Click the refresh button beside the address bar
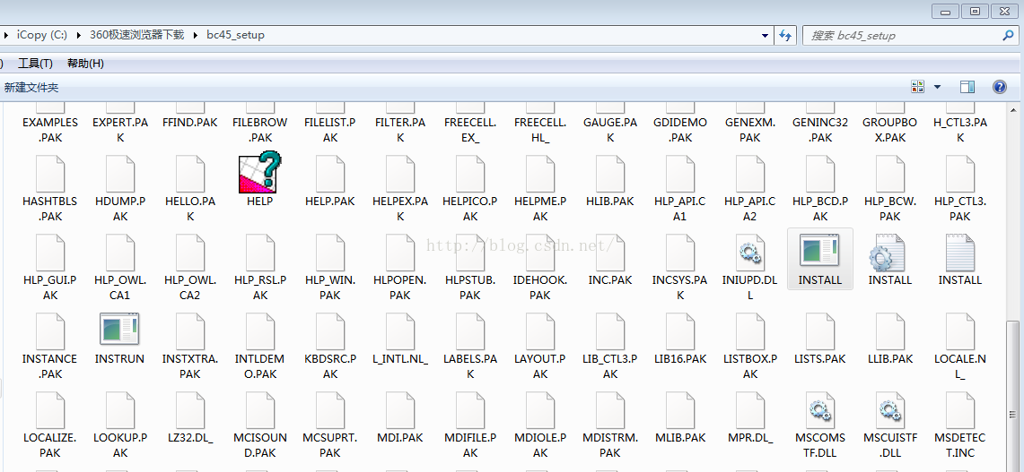The width and height of the screenshot is (1024, 472). [x=785, y=36]
